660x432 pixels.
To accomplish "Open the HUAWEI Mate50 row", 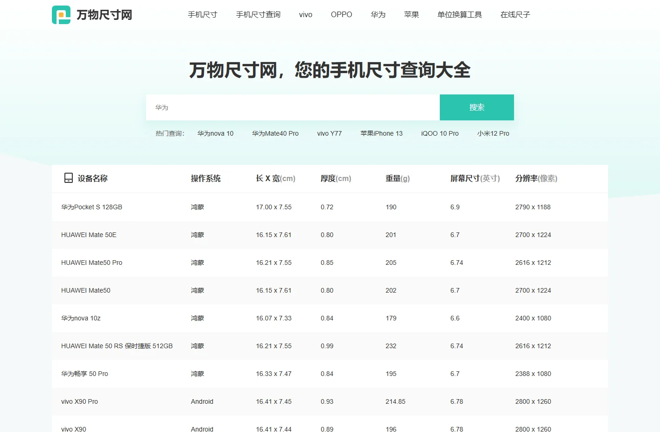I will (330, 290).
